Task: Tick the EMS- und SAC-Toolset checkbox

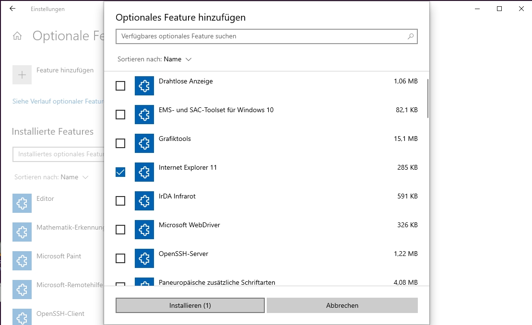Action: coord(120,115)
